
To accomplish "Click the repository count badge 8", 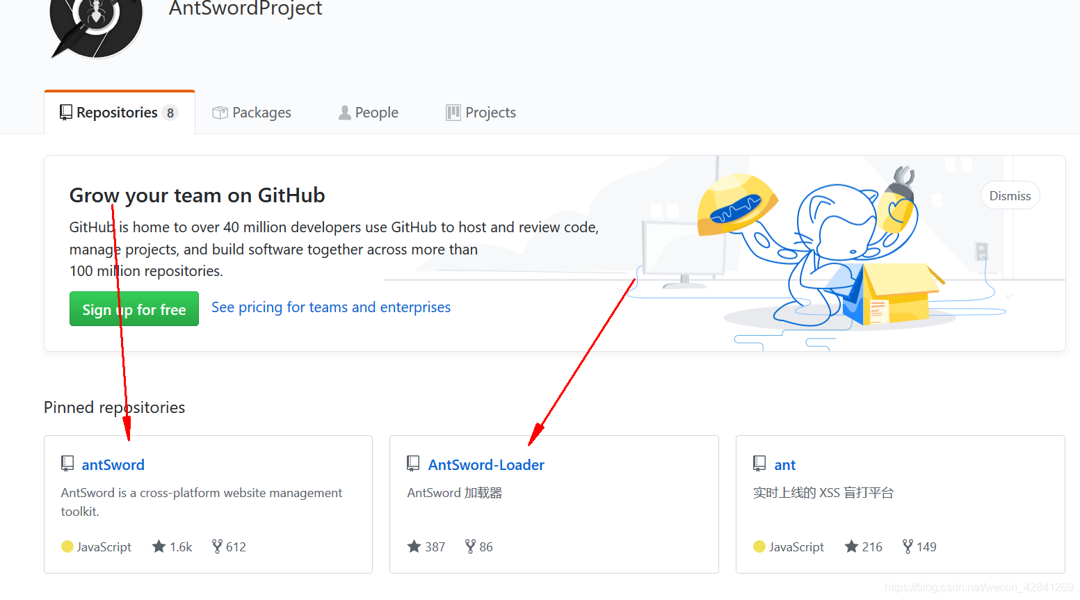I will click(x=170, y=113).
